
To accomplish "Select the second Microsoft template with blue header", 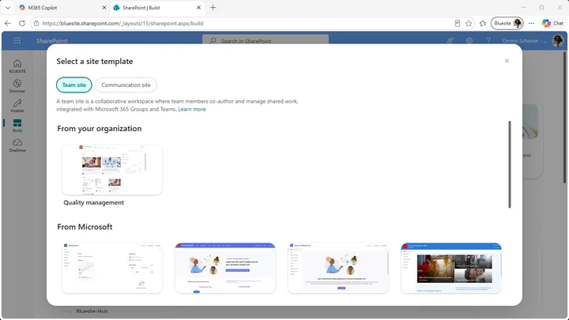I will [225, 268].
